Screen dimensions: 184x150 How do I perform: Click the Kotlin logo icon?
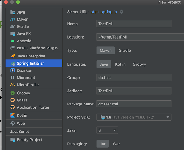pos(13,115)
